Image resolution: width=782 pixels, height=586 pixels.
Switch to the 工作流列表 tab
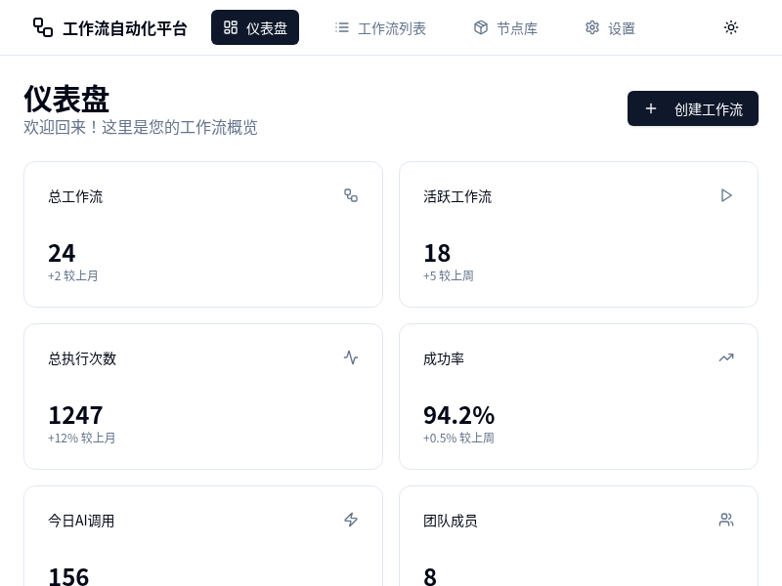[x=380, y=27]
